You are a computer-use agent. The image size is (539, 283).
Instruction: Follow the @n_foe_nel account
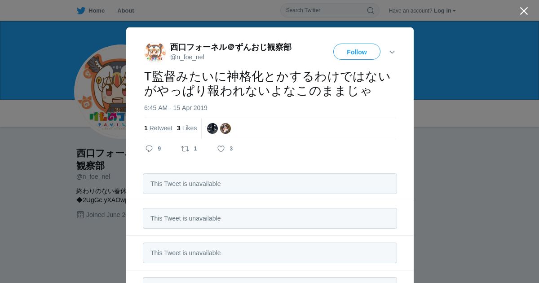(357, 52)
